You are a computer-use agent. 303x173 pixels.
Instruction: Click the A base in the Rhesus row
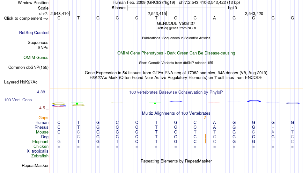(214, 127)
